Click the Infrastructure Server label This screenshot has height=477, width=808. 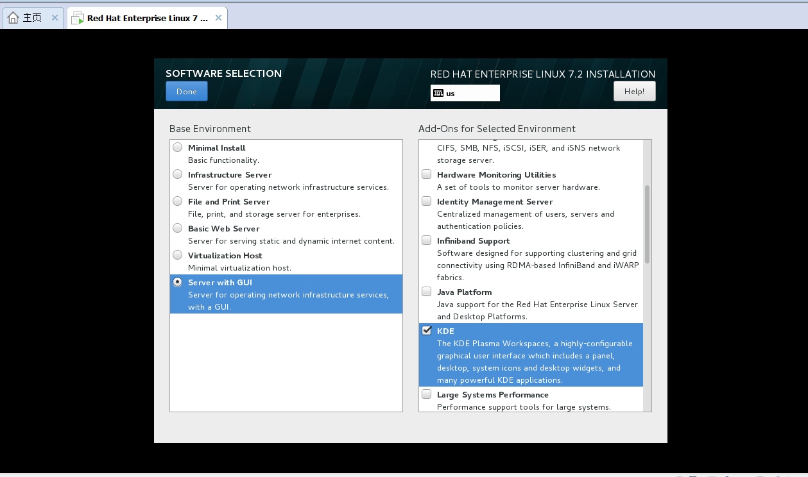(x=230, y=175)
